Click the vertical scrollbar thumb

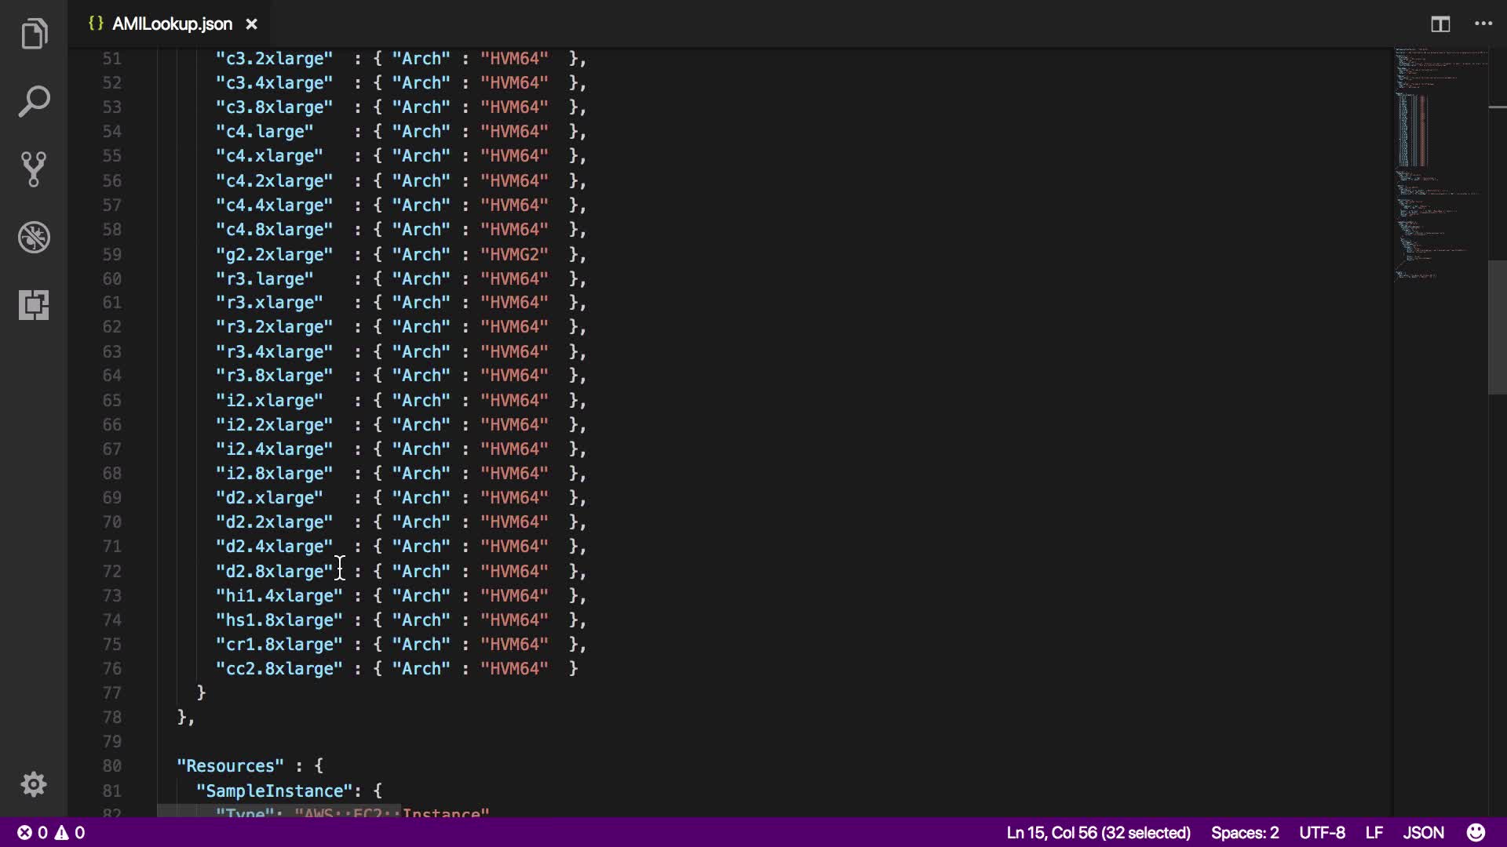(x=1497, y=327)
